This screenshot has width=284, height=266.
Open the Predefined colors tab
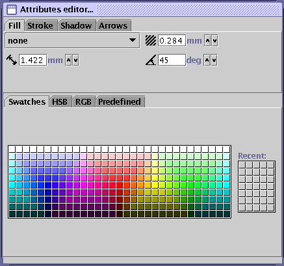pyautogui.click(x=120, y=102)
